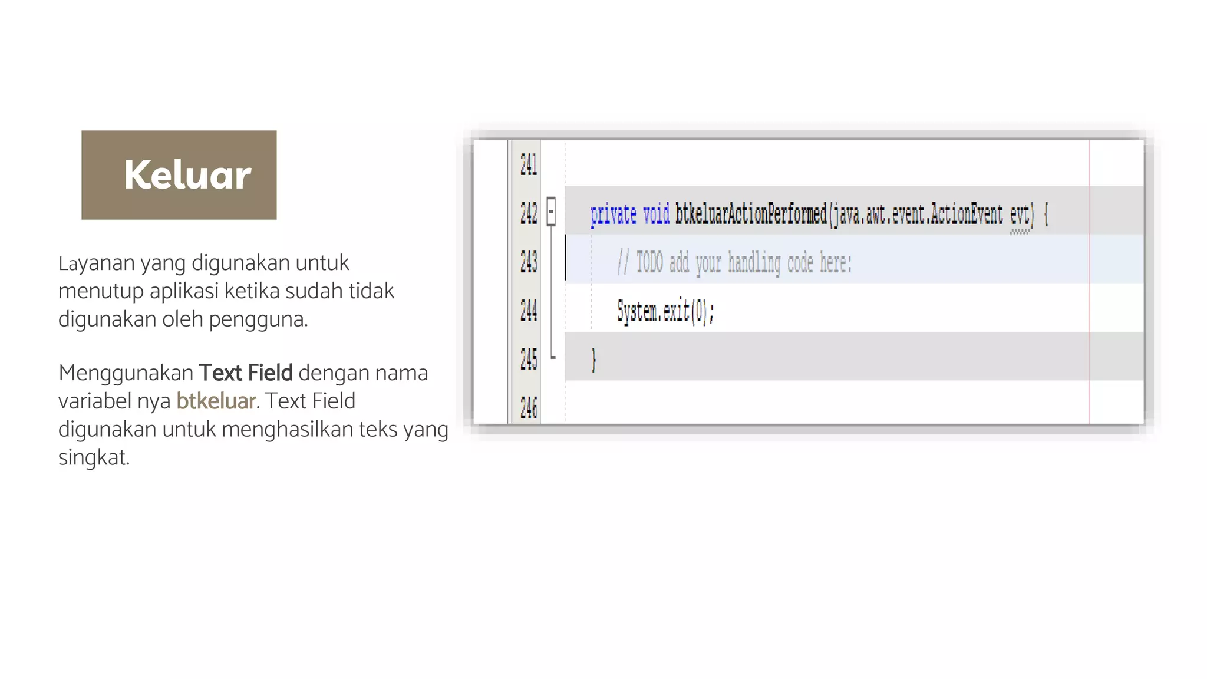
Task: Click the paragraph starting with 'Layanan yang digunakan'
Action: pos(226,291)
